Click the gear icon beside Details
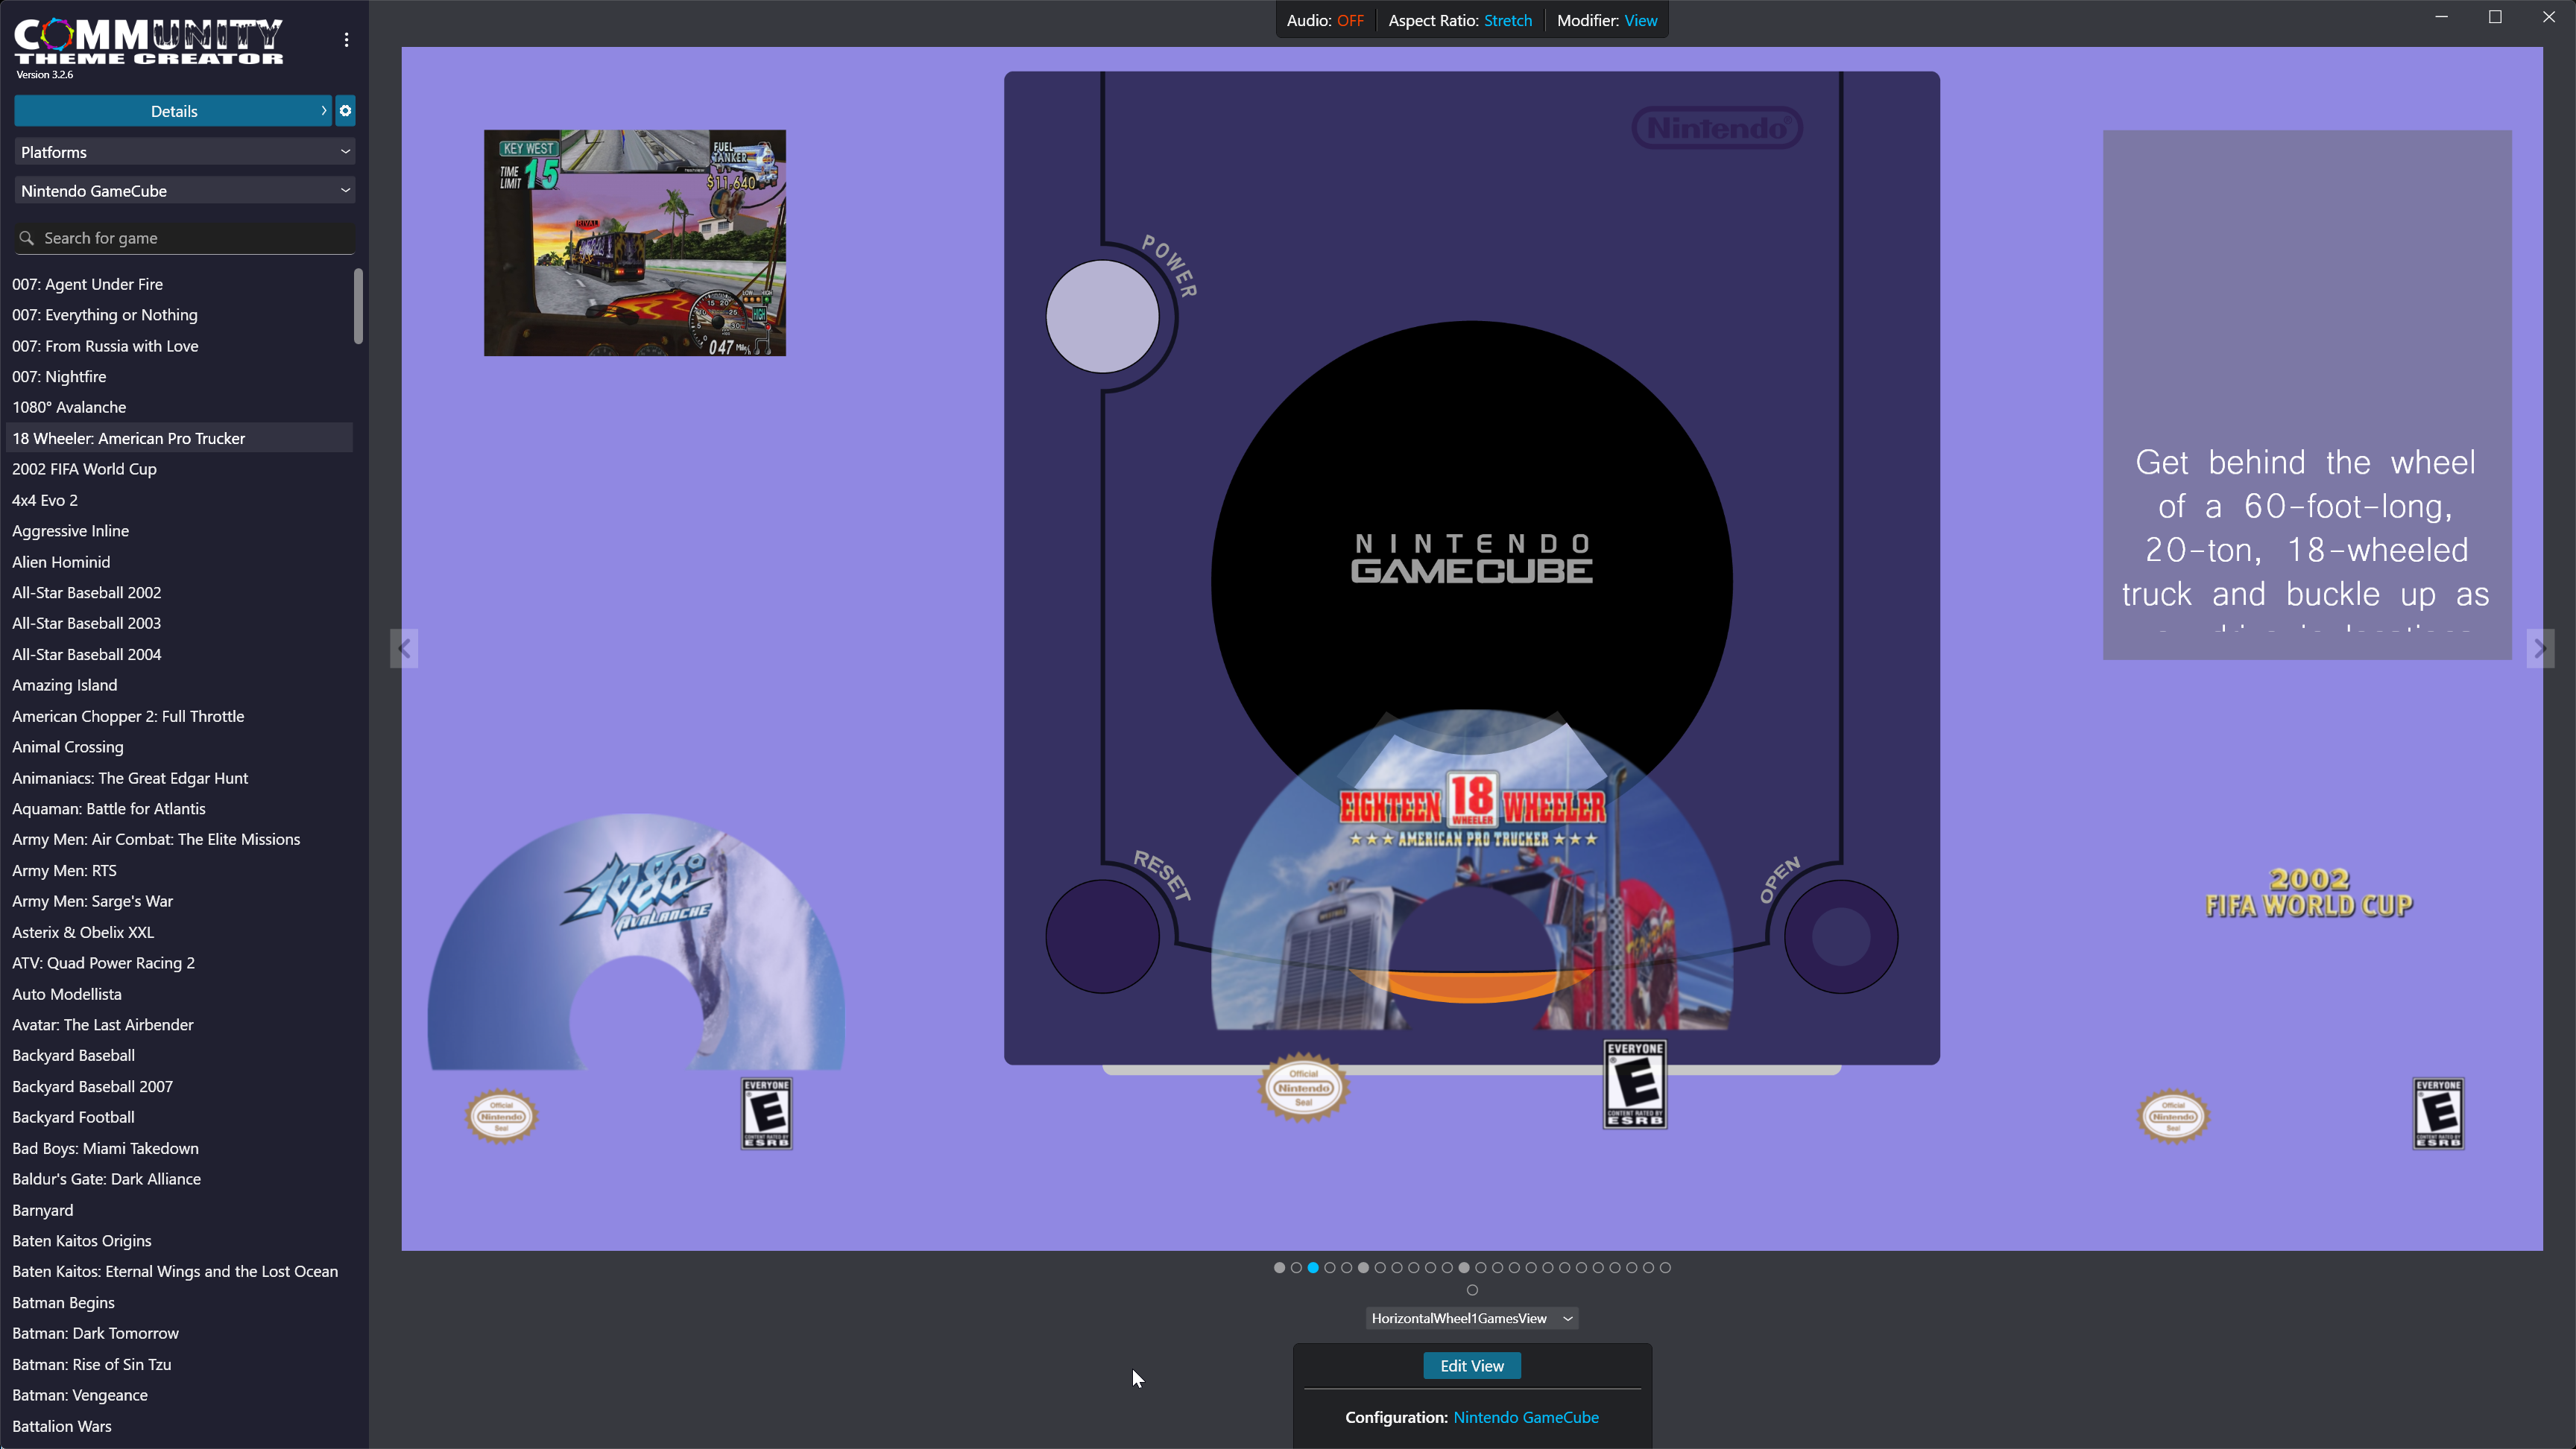The height and width of the screenshot is (1449, 2576). pos(345,111)
